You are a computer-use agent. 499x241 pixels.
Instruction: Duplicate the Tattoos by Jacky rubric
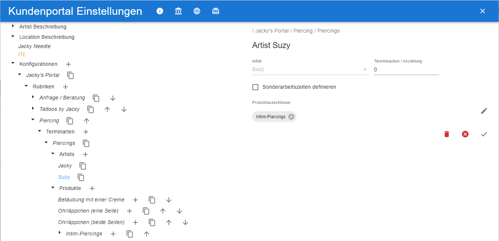(90, 109)
